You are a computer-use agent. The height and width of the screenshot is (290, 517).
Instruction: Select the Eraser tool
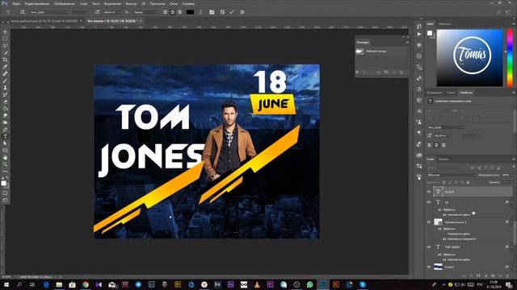[5, 101]
